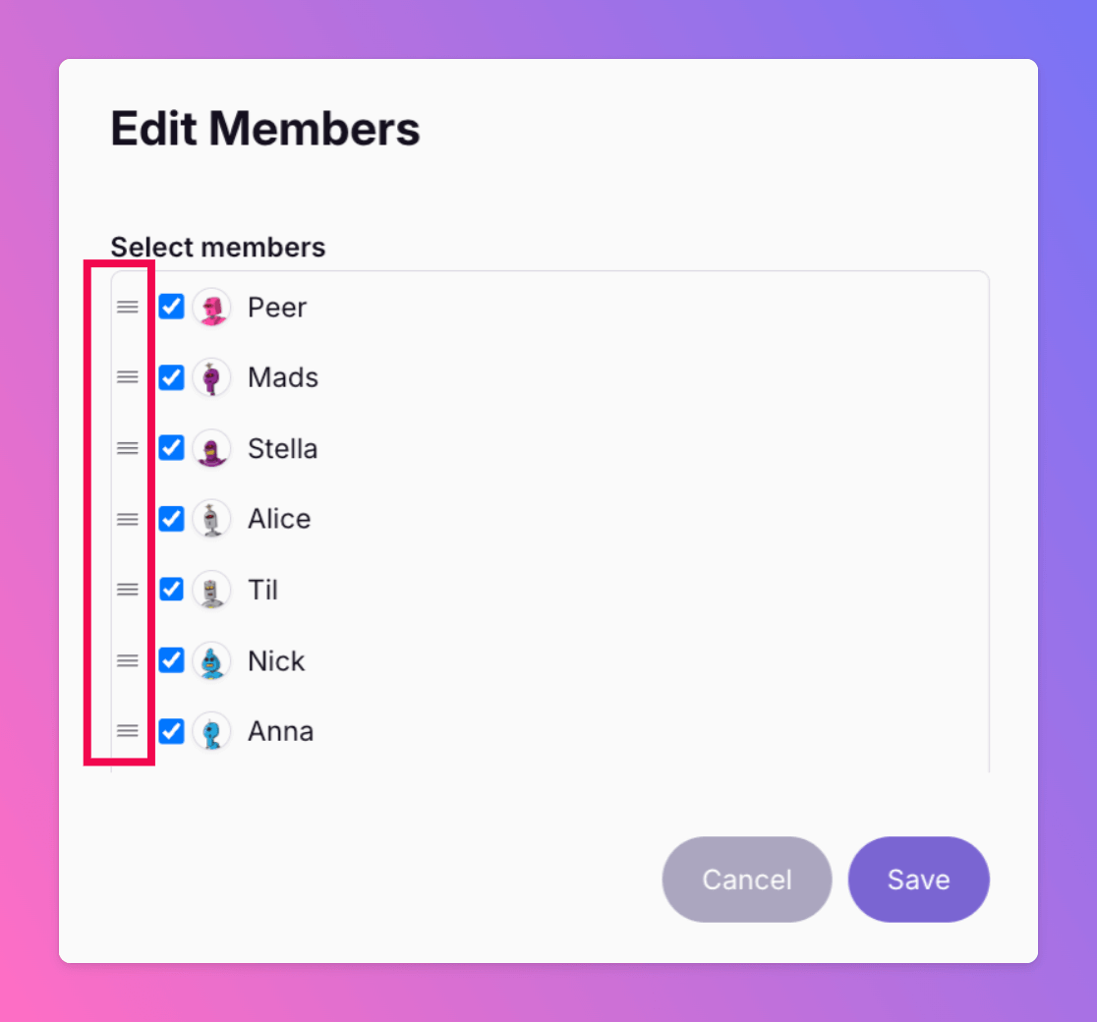Click Nick's blue avatar image
This screenshot has width=1097, height=1022.
pos(211,661)
